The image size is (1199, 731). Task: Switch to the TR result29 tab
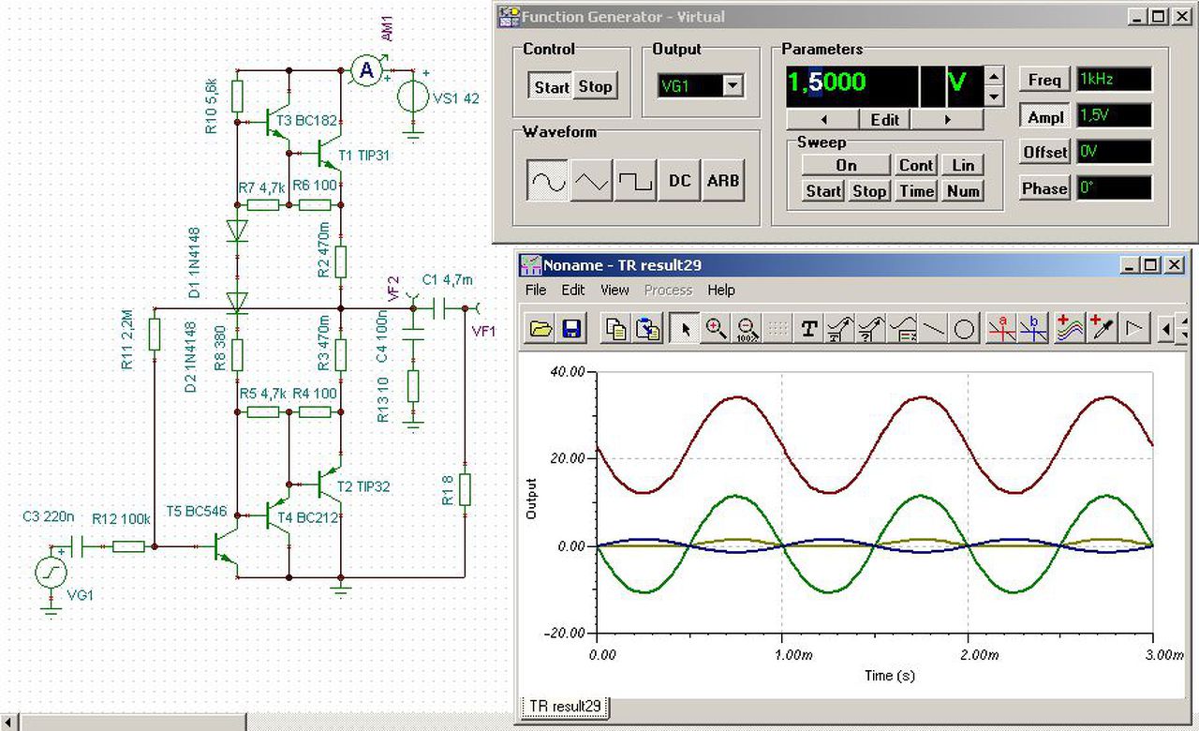(565, 706)
